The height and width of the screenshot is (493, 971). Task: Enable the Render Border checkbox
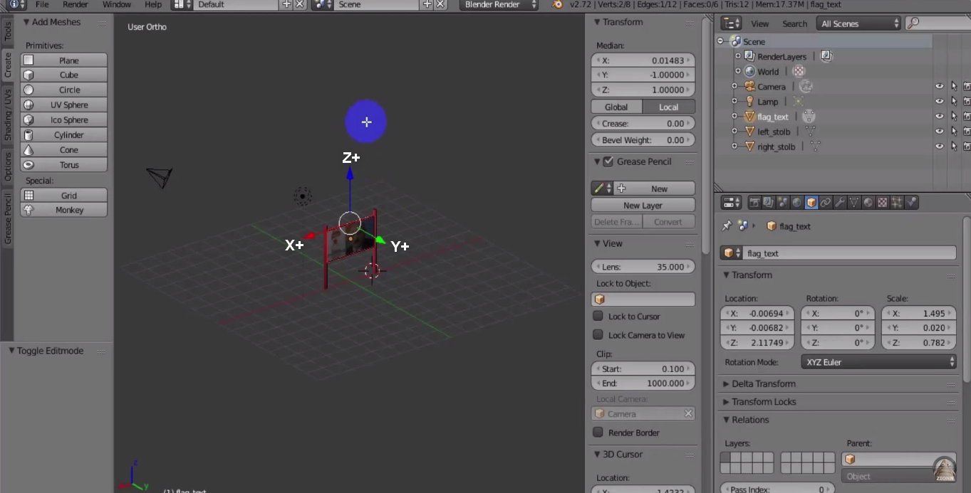click(x=597, y=433)
